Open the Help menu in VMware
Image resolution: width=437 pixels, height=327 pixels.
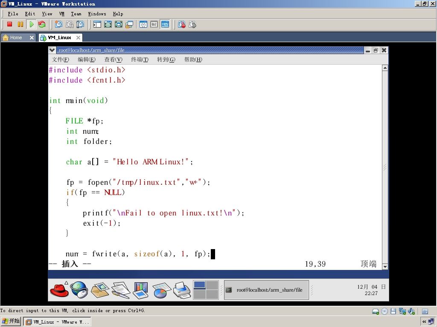point(118,14)
